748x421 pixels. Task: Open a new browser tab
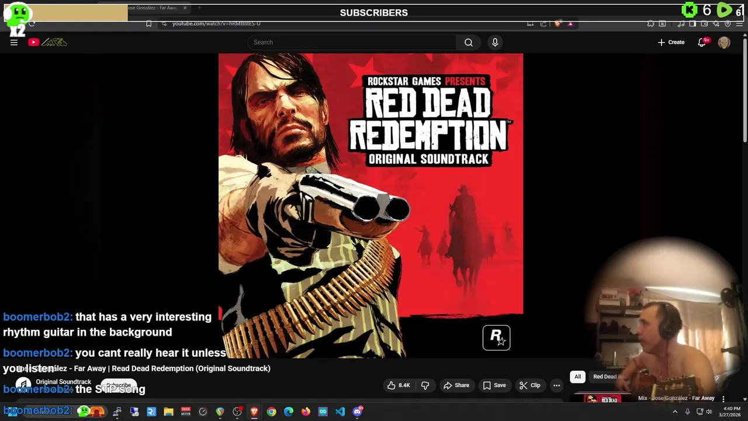pos(199,8)
